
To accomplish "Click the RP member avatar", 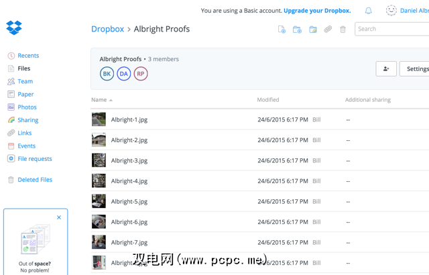I will tap(141, 74).
